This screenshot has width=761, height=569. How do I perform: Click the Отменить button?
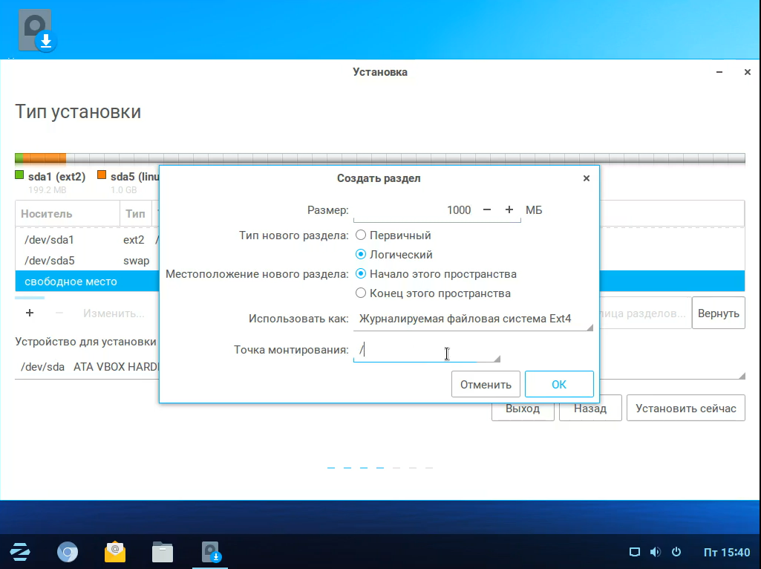486,385
